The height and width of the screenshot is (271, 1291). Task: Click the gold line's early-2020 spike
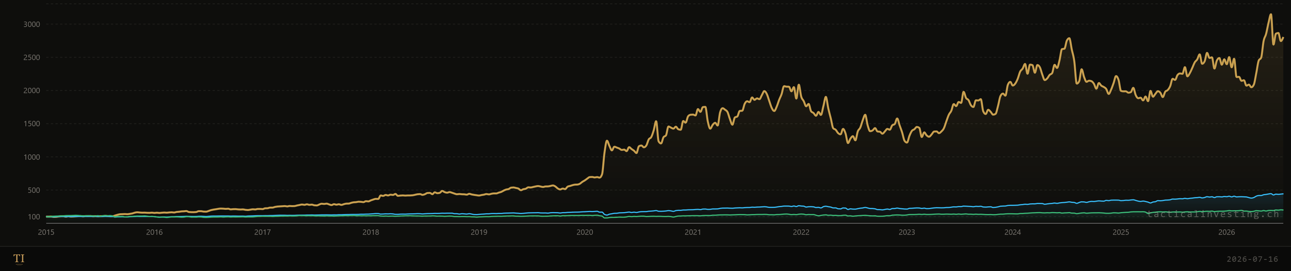coord(607,141)
